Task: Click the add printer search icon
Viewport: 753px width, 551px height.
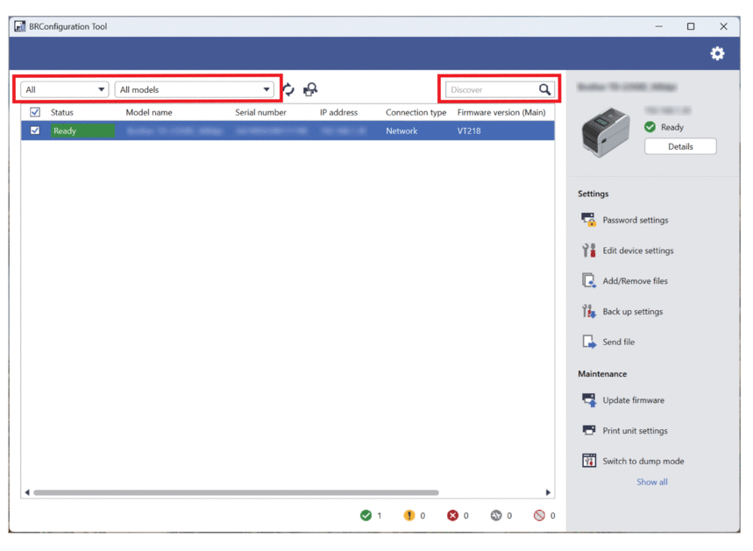Action: (310, 89)
